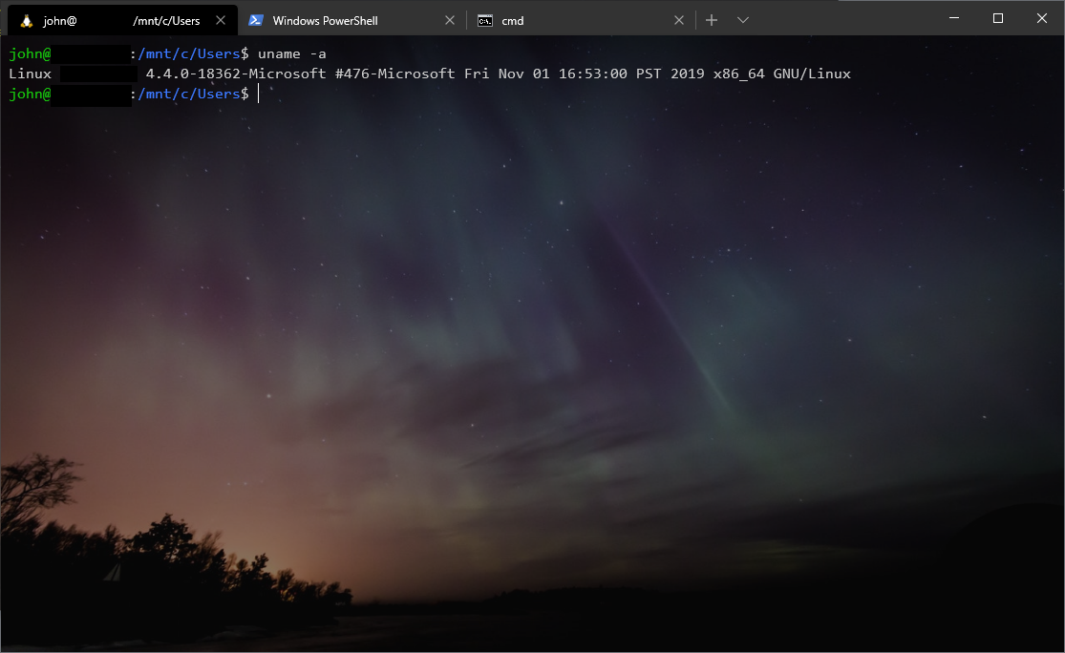Click the blue /mnt/c/Users path text
The image size is (1065, 653).
pos(190,53)
